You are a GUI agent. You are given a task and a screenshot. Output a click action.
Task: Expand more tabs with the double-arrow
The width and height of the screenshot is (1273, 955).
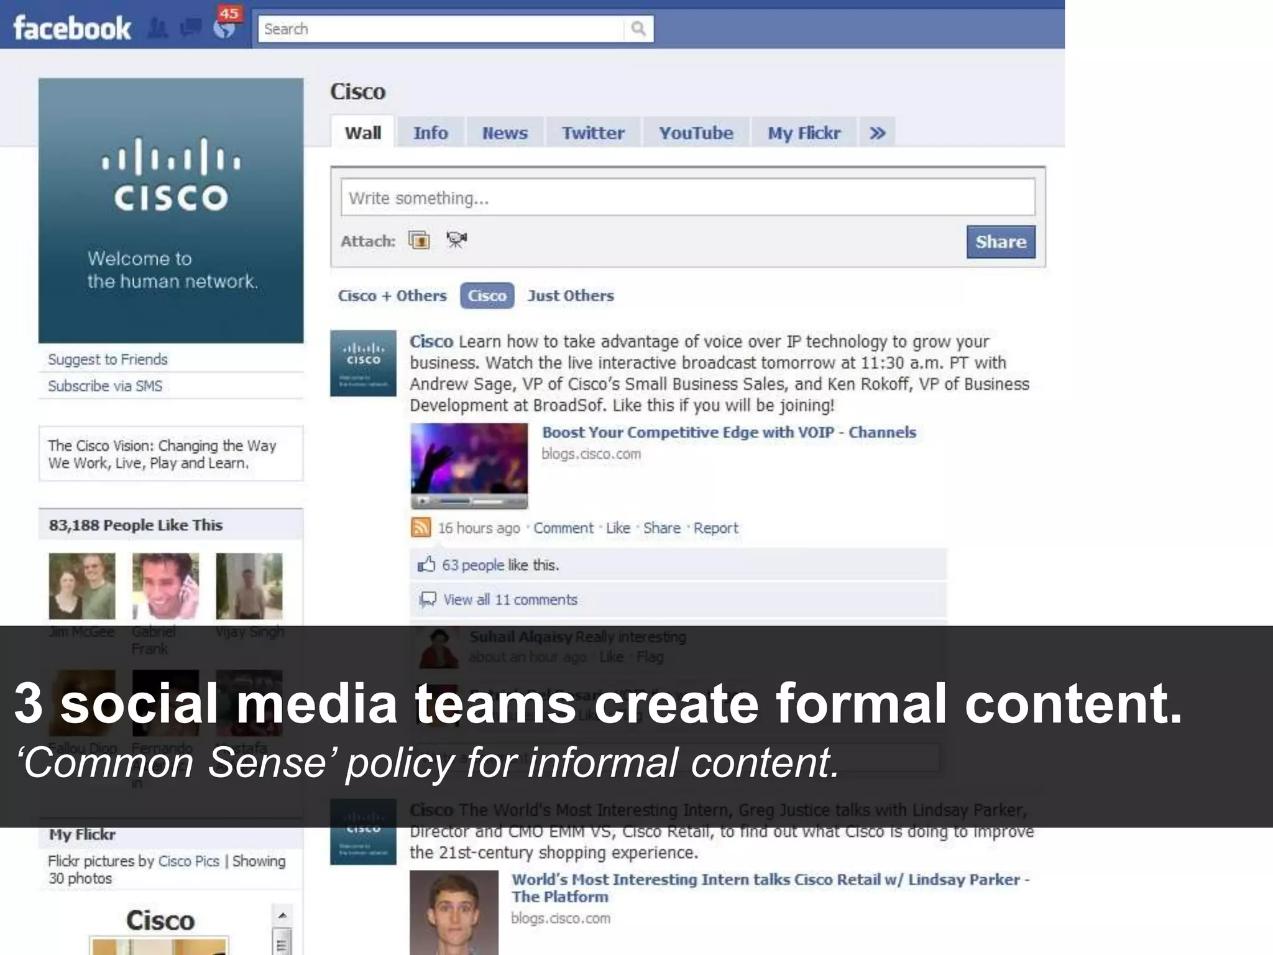click(877, 132)
